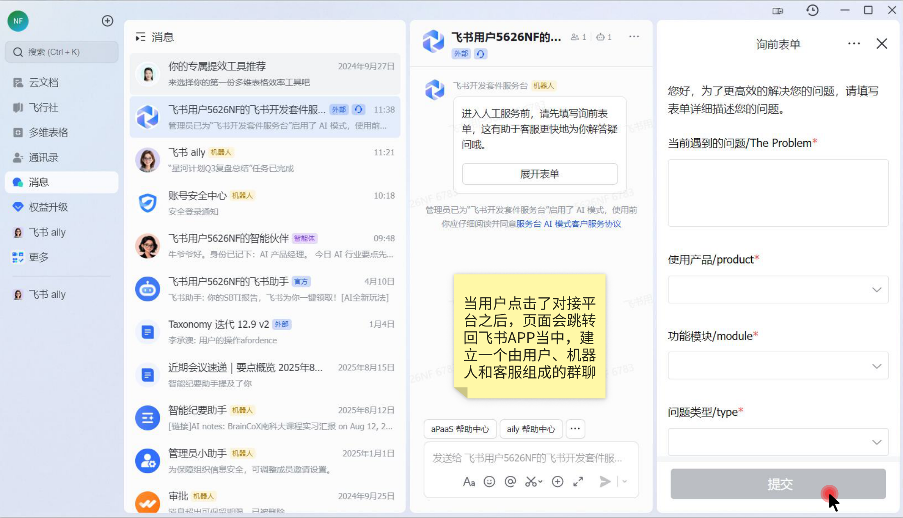Select 消息 in sidebar
This screenshot has width=903, height=518.
tap(62, 183)
